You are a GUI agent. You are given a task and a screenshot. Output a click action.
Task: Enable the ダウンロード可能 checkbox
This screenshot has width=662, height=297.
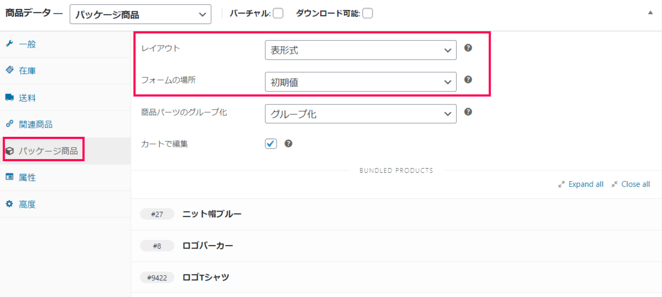coord(368,14)
